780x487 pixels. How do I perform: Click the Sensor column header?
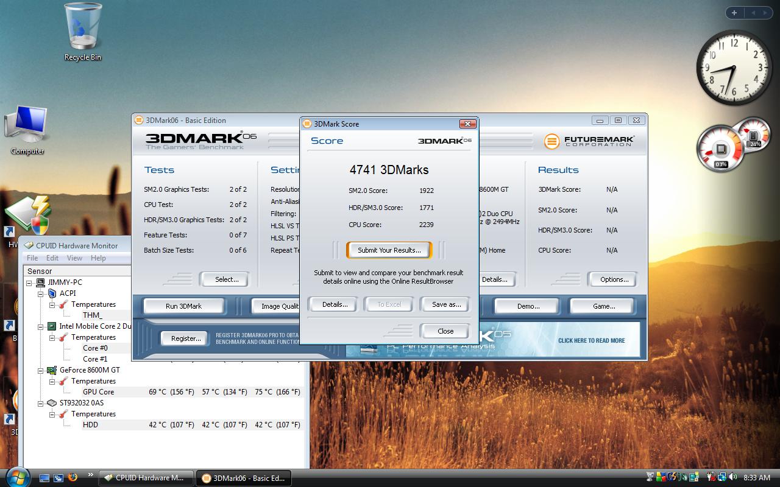pos(77,271)
